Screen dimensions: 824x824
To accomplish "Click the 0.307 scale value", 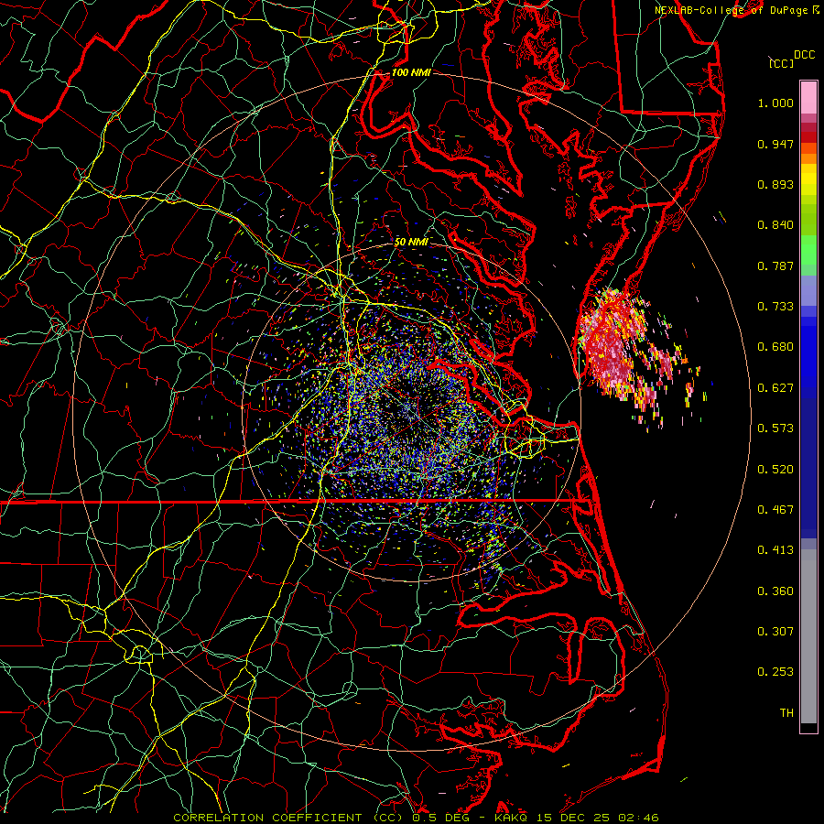I will click(x=775, y=632).
